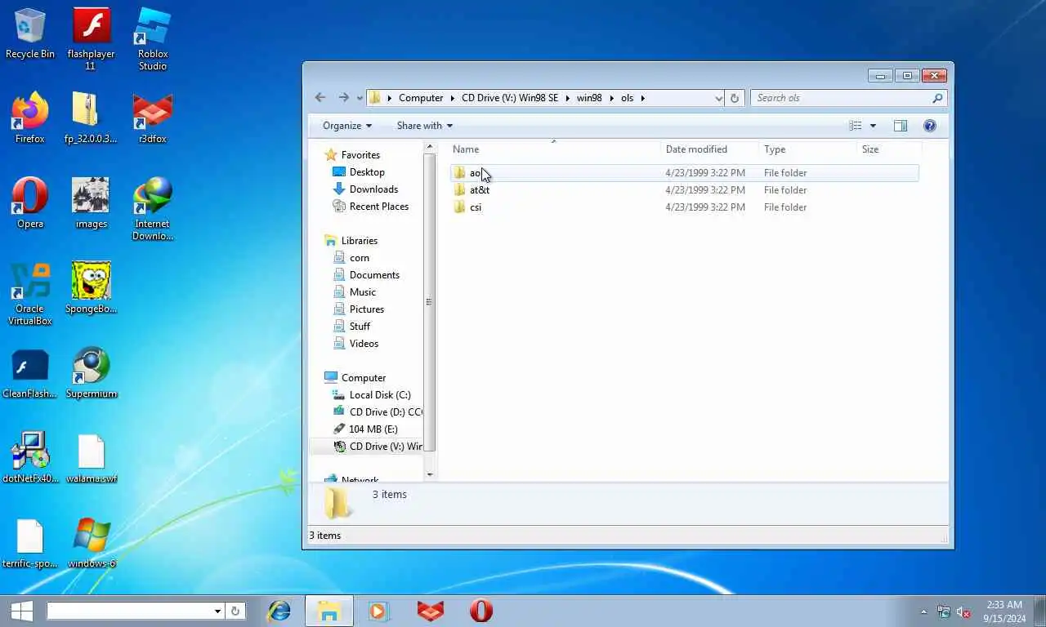Open the Share with menu
The image size is (1046, 627).
(424, 126)
